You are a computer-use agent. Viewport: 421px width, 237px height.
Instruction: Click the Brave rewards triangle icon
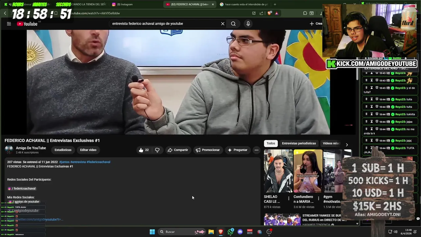point(276,13)
